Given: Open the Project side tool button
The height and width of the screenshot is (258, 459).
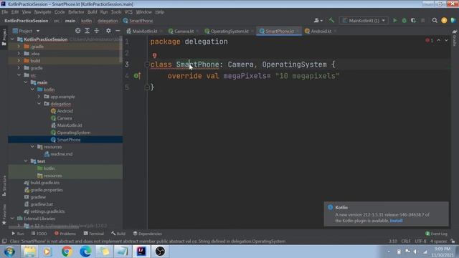Looking at the screenshot, I should (4, 37).
